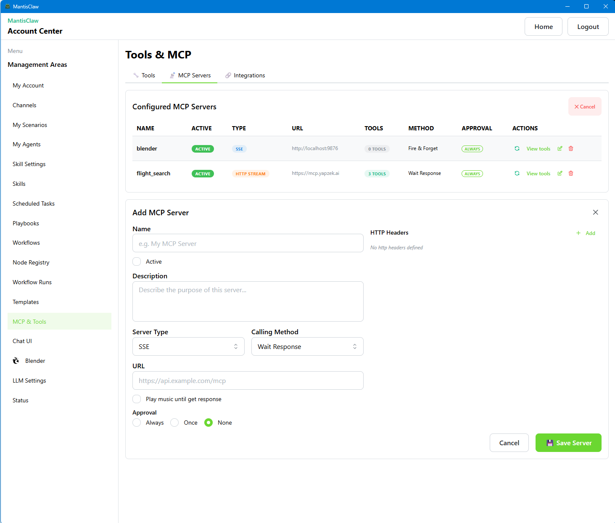The image size is (615, 523).
Task: Delete the flight_search MCP server
Action: (571, 173)
